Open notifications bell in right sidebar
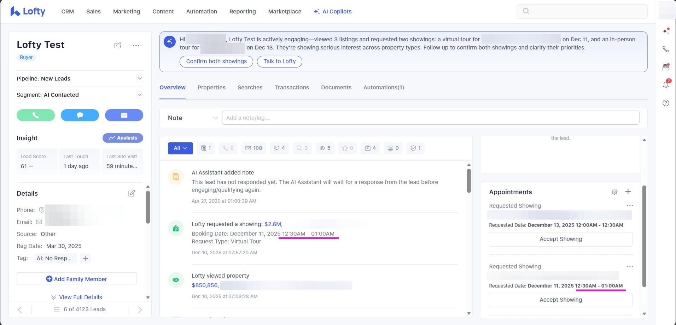This screenshot has height=325, width=676. [666, 84]
